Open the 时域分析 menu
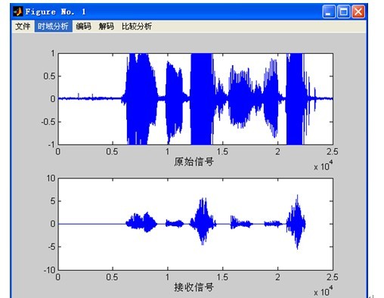 tap(53, 26)
